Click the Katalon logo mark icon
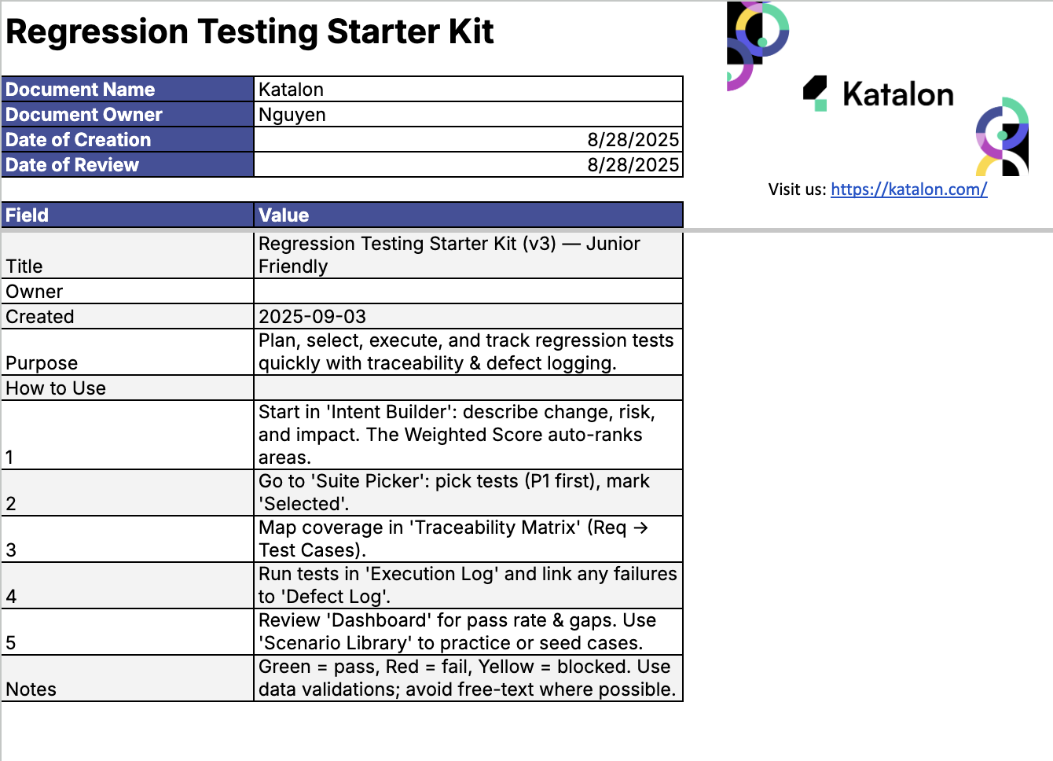Image resolution: width=1053 pixels, height=761 pixels. (x=816, y=94)
